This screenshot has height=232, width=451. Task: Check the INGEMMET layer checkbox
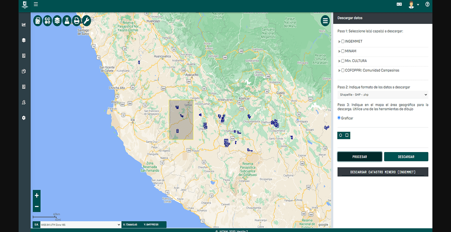(x=343, y=41)
